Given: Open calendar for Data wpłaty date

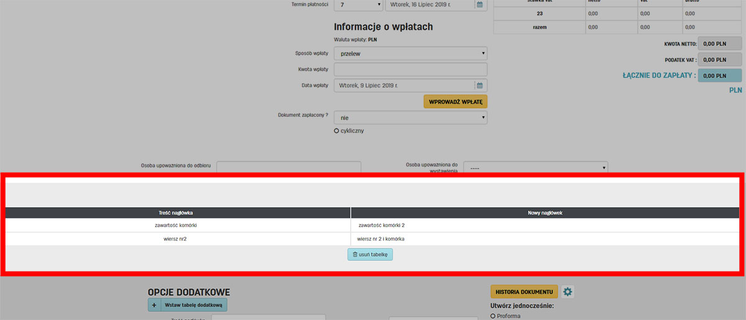Looking at the screenshot, I should pos(479,85).
